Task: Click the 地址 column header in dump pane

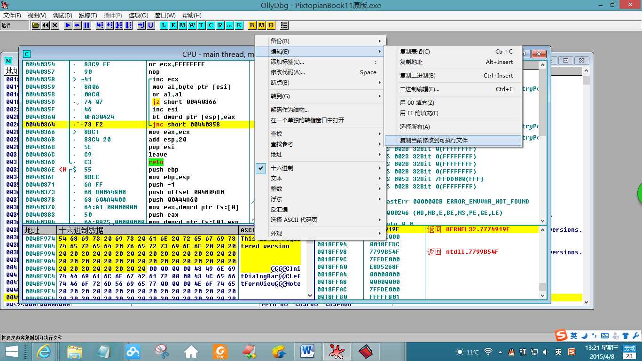Action: tap(40, 230)
